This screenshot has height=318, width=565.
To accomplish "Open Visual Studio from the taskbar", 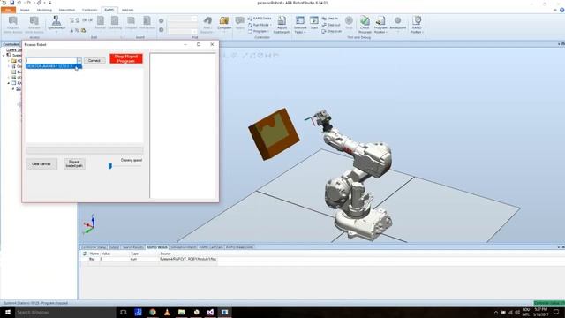I will 210,312.
